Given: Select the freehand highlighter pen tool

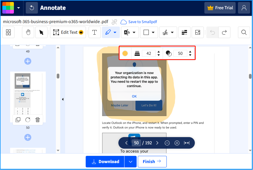Looking at the screenshot, I should [x=108, y=32].
